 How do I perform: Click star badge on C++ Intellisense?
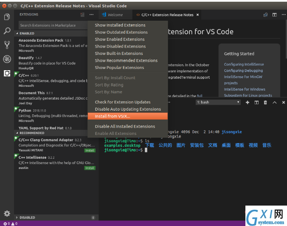(16, 155)
